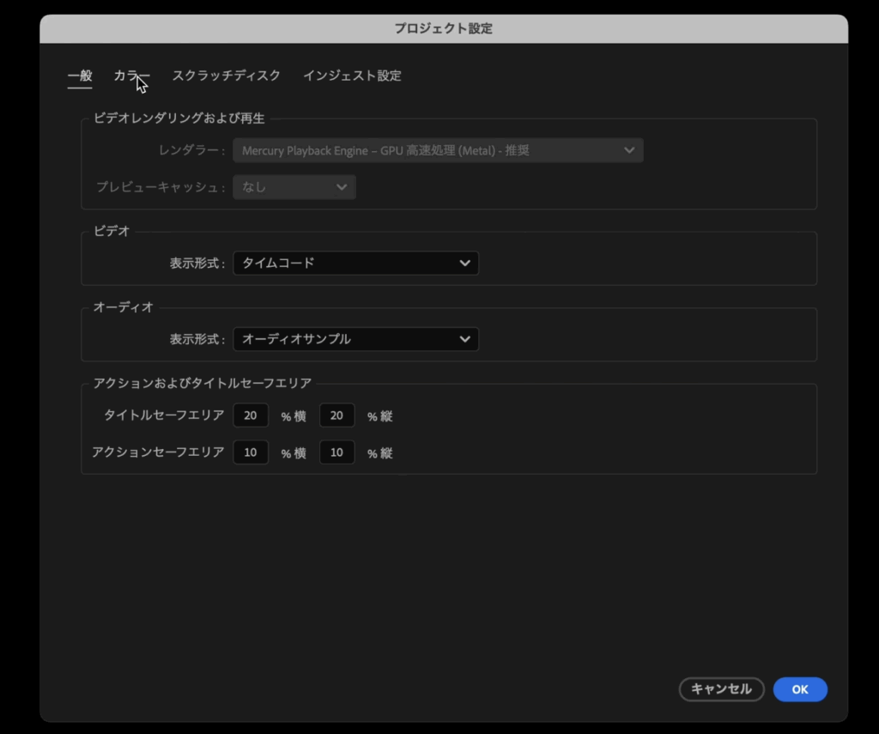The image size is (879, 734).
Task: Select the インジェスト設定 tab
Action: pos(351,76)
